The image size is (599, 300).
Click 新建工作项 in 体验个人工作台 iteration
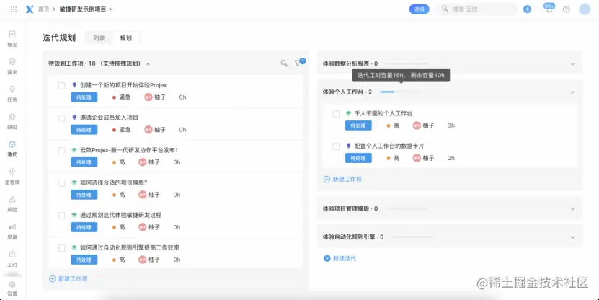(342, 179)
